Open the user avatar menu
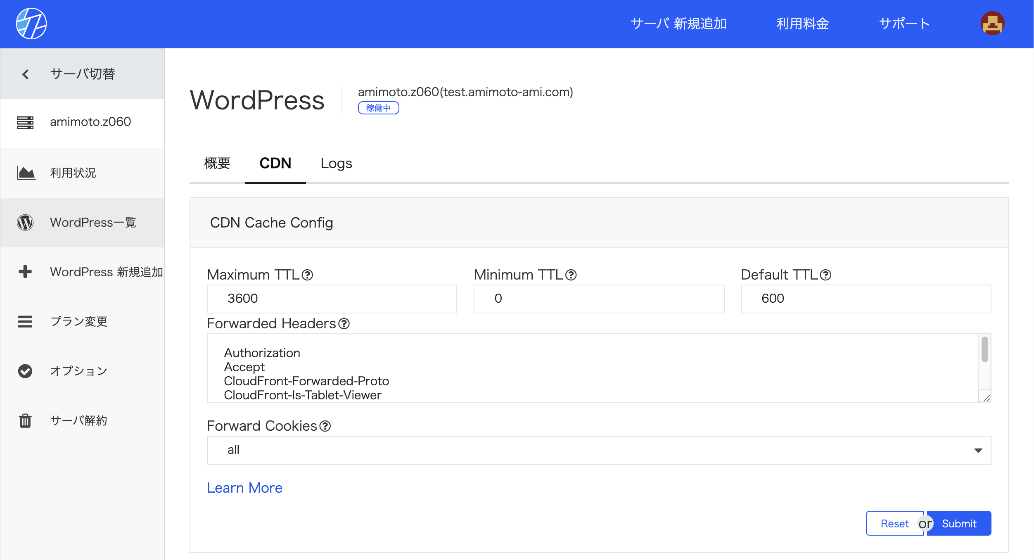Screen dimensions: 1034x560 coord(992,24)
